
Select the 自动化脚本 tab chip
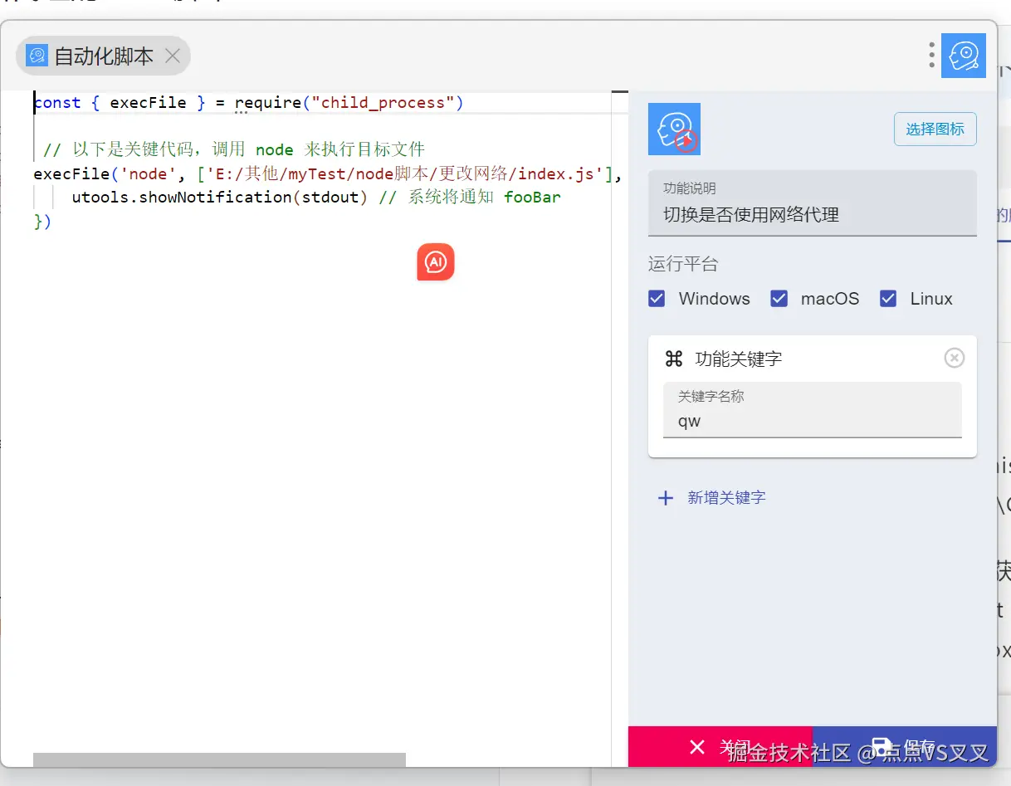[103, 56]
